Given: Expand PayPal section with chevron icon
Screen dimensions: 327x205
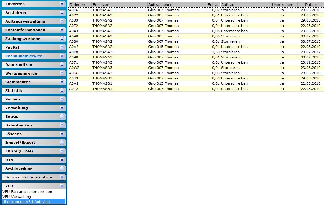Looking at the screenshot, I should [x=62, y=47].
